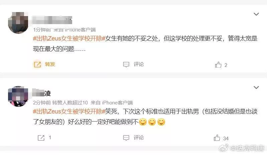Viewport: 267px width, 155px height.
Task: Click 评论 text under second post
Action: pyautogui.click(x=139, y=138)
